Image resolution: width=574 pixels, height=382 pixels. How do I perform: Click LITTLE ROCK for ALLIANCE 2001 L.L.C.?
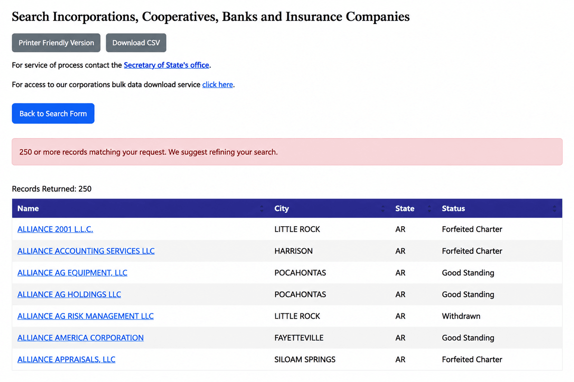pyautogui.click(x=297, y=229)
